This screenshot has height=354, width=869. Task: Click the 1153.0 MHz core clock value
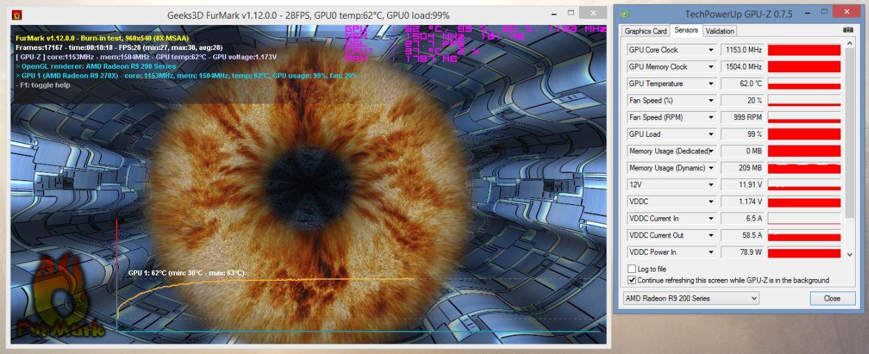coord(742,50)
